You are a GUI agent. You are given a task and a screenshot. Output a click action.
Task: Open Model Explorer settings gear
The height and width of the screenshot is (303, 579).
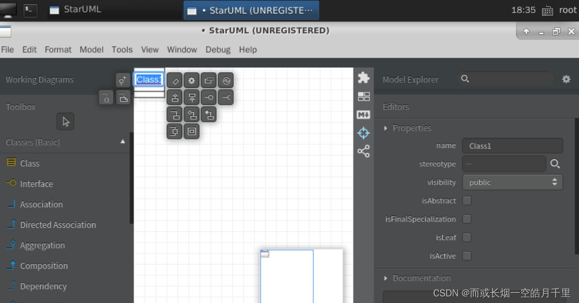pos(566,79)
